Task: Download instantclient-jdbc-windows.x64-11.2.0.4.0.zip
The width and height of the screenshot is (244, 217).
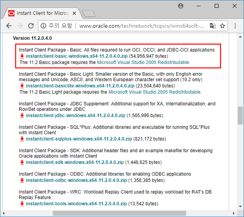Action: 75,116
